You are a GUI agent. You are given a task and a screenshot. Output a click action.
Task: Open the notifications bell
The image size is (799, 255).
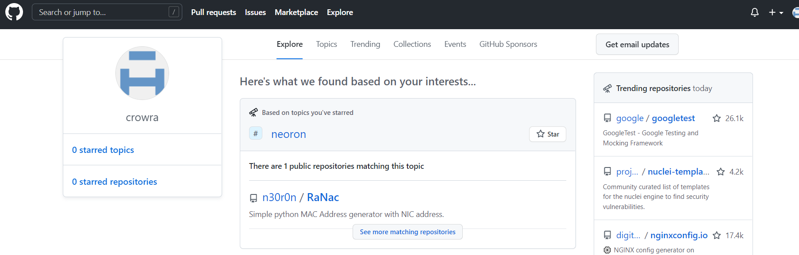click(755, 12)
